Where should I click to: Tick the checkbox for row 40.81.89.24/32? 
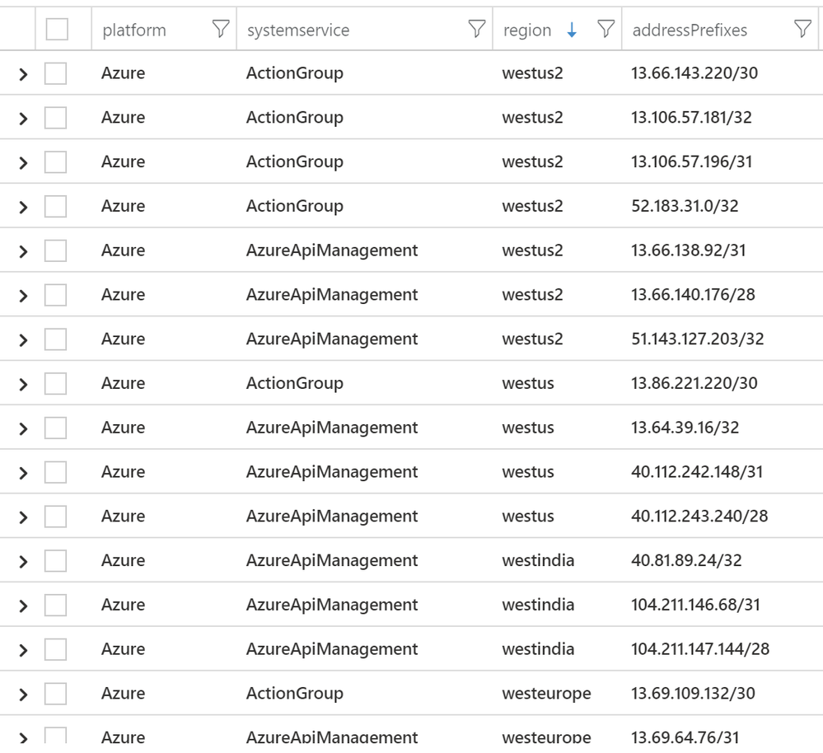[56, 561]
